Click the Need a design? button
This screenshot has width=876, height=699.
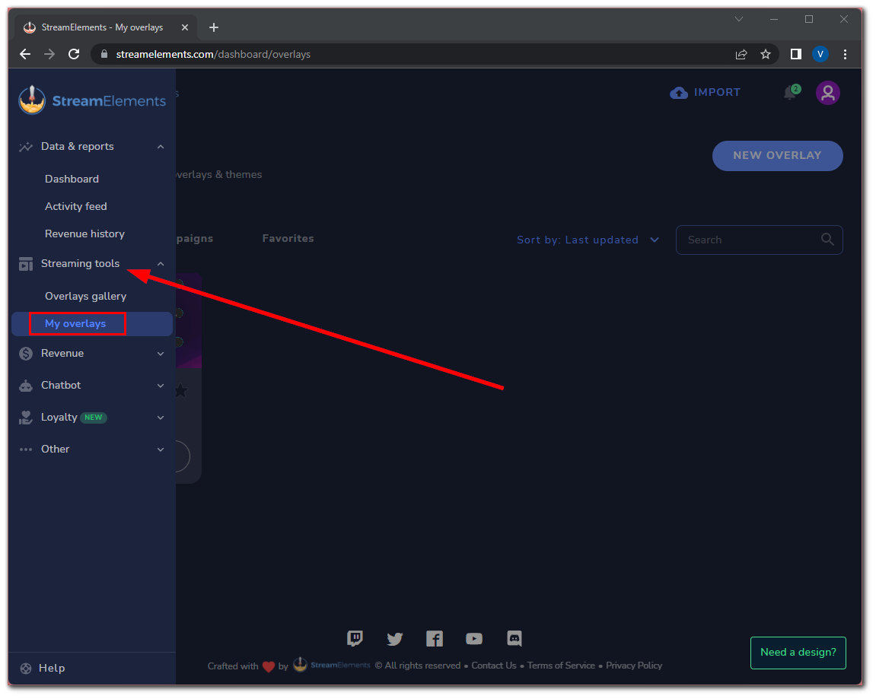[798, 653]
